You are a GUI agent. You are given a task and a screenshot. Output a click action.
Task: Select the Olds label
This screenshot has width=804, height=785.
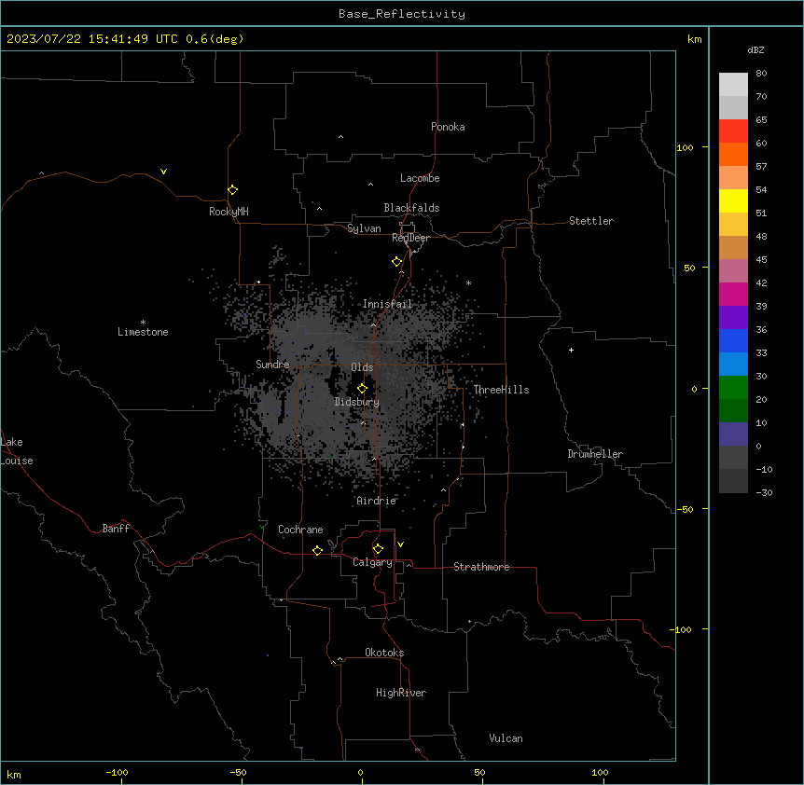pyautogui.click(x=362, y=367)
